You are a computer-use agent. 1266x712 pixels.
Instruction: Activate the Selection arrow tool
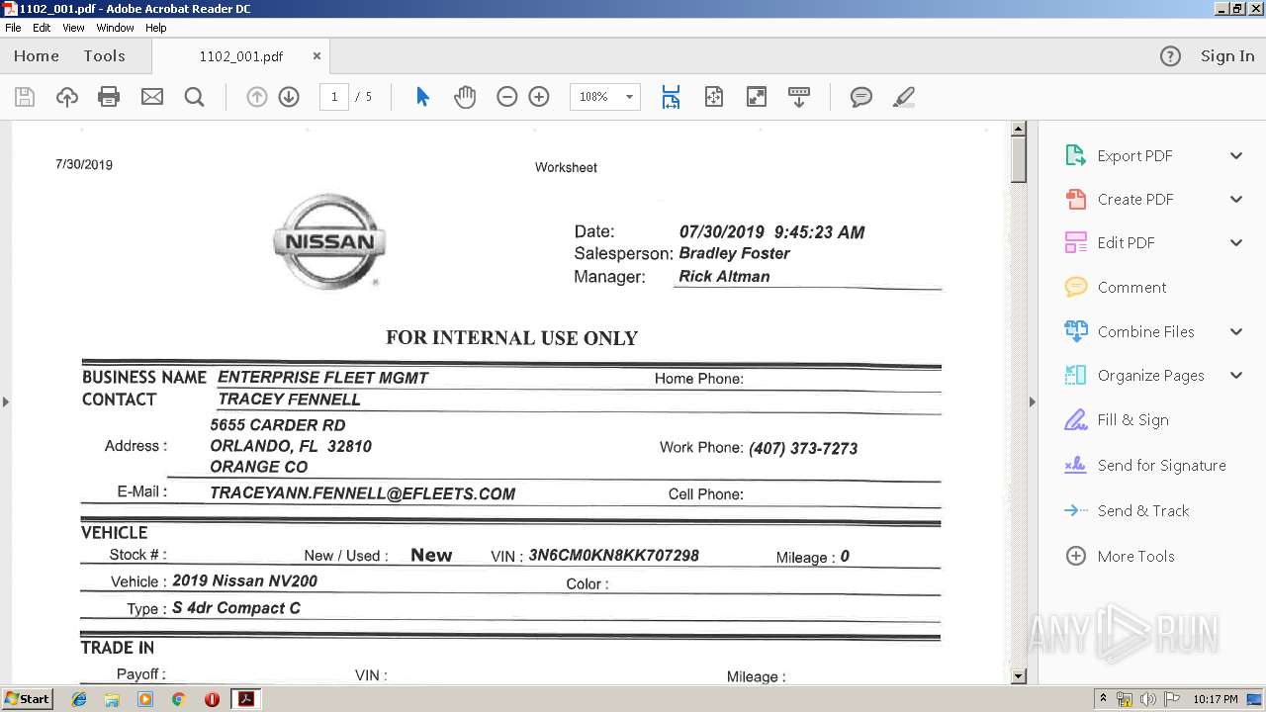(422, 97)
